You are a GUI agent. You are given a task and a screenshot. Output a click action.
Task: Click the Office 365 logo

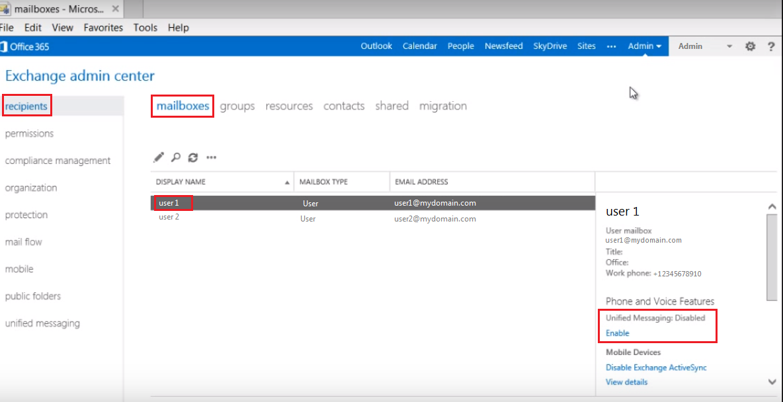[25, 46]
